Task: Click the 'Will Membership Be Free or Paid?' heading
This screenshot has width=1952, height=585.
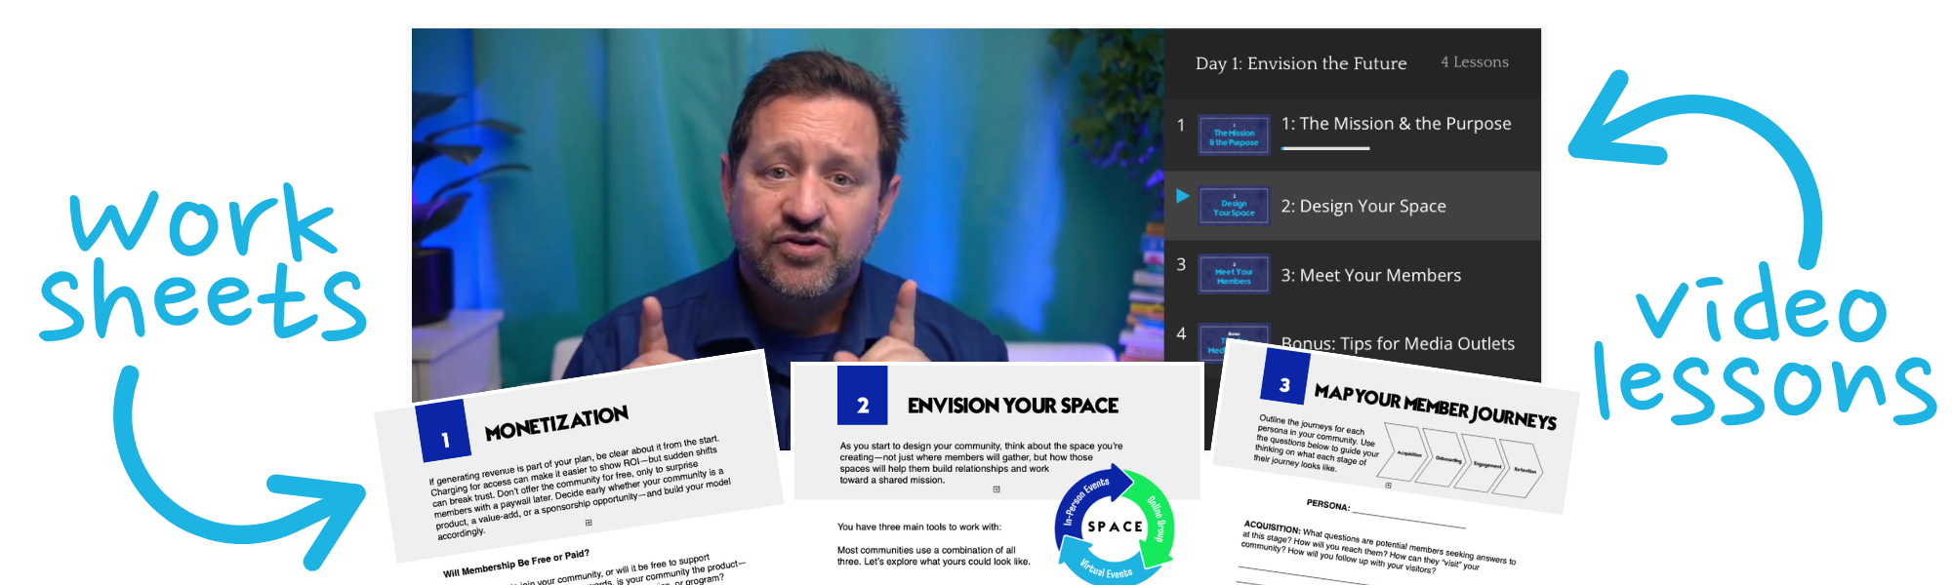Action: pyautogui.click(x=516, y=563)
